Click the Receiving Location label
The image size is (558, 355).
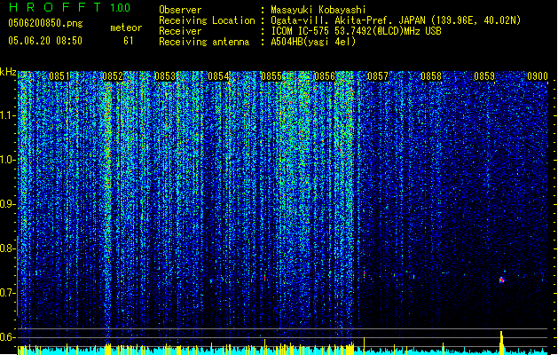pos(207,20)
